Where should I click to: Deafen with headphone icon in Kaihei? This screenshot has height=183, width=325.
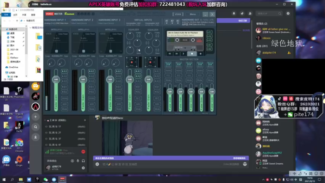83,161
